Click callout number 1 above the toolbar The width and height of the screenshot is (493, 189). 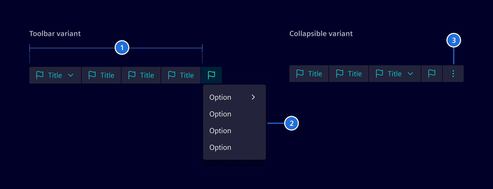(122, 48)
